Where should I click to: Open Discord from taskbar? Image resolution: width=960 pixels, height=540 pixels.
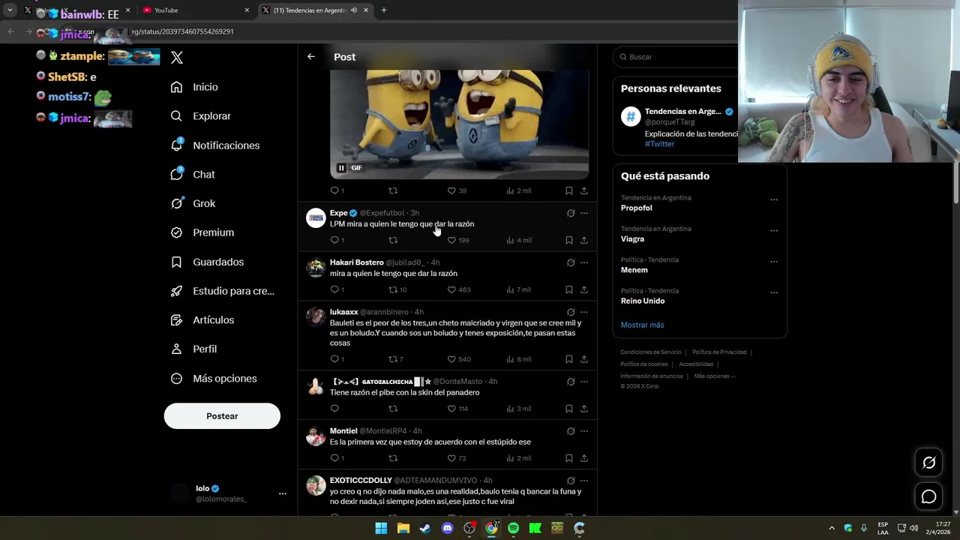pos(448,528)
